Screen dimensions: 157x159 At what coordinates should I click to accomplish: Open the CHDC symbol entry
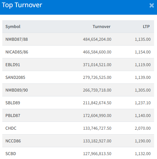pos(11,128)
